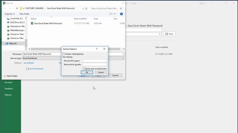Viewport: 238px width, 133px height.
Task: Click the forward navigation arrow in Save As
Action: (10, 8)
